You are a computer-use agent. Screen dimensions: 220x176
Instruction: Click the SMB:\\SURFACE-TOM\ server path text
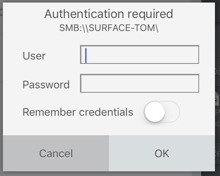click(x=109, y=28)
